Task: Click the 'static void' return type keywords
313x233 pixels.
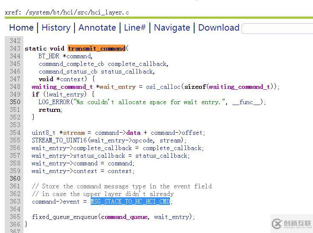Action: tap(45, 48)
